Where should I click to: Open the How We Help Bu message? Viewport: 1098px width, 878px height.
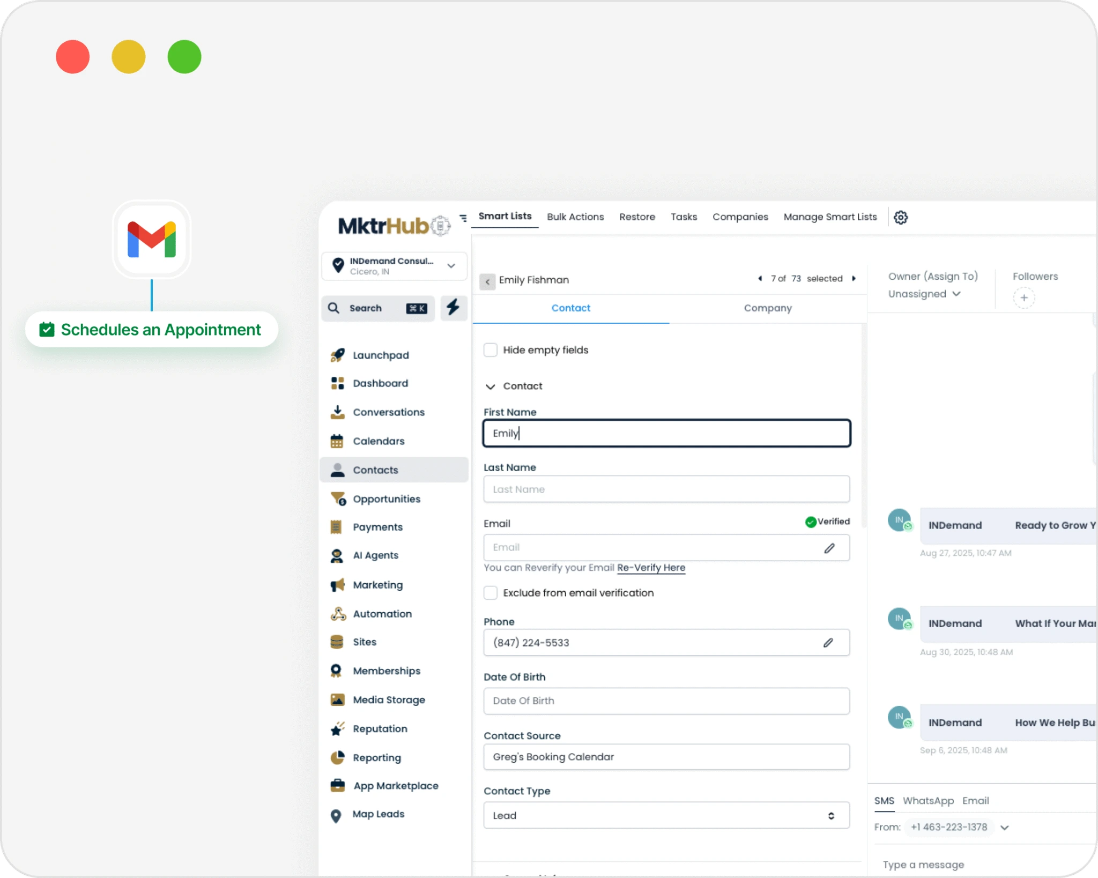1008,723
